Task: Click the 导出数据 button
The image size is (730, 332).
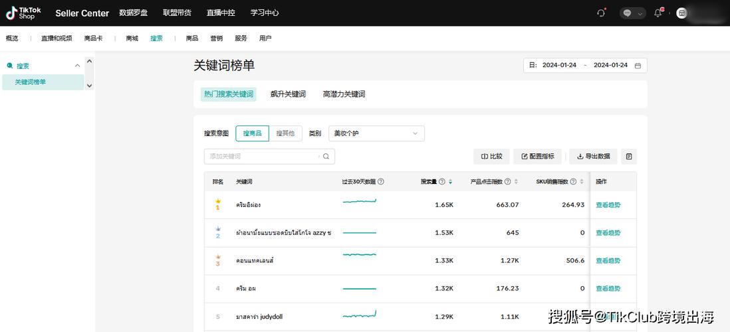Action: (x=593, y=157)
